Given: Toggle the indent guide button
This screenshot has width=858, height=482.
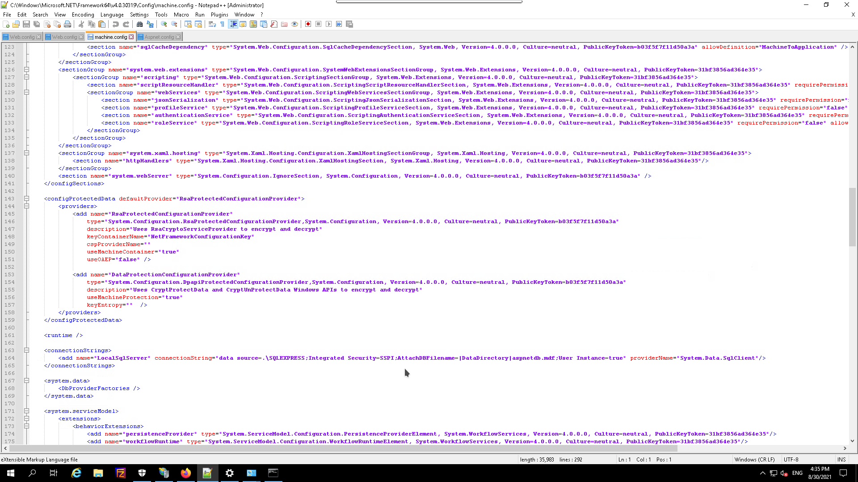Looking at the screenshot, I should 233,24.
